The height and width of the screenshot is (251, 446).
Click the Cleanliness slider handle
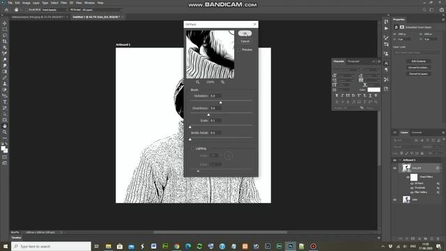(x=208, y=114)
